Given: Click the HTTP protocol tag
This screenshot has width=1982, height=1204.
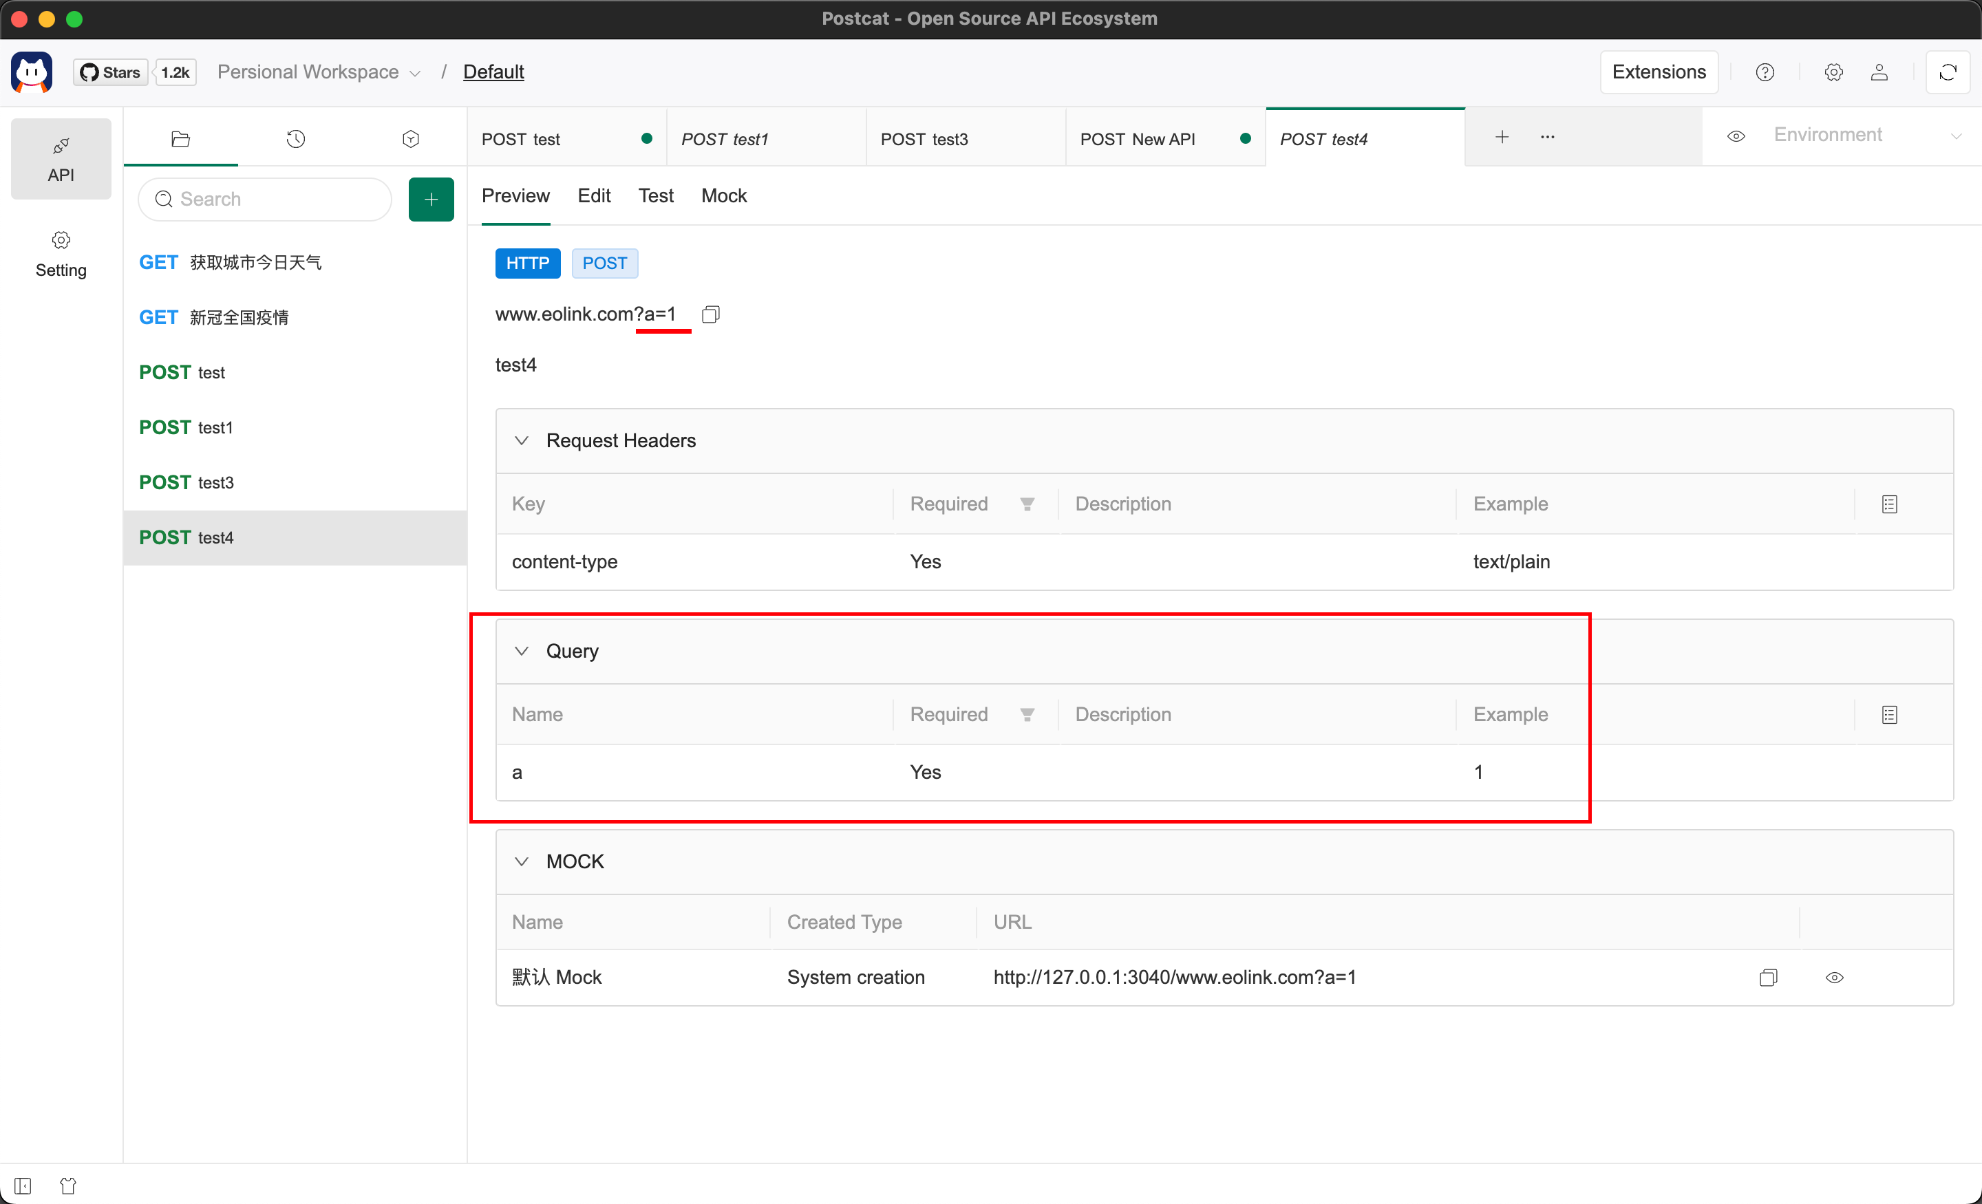Looking at the screenshot, I should pos(528,263).
